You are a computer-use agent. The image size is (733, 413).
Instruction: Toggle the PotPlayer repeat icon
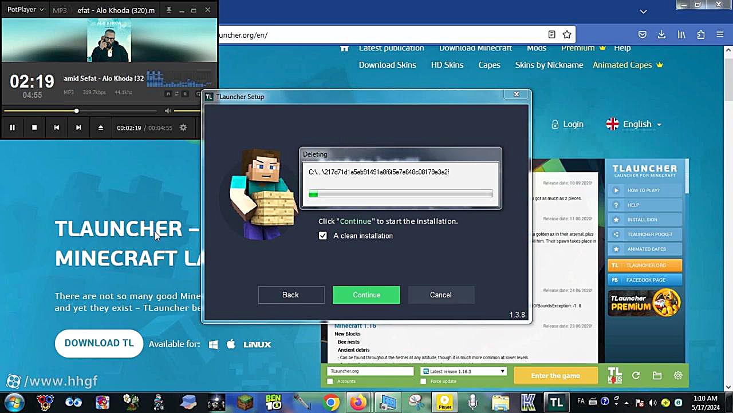[176, 94]
